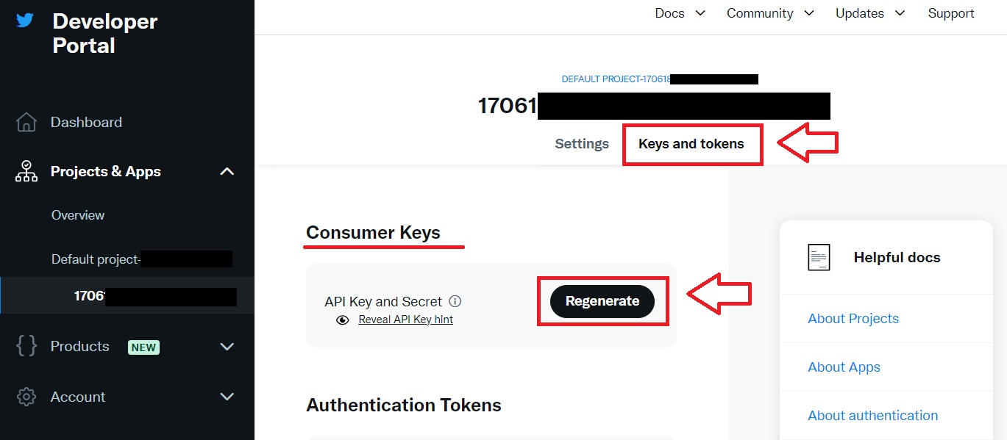Image resolution: width=1007 pixels, height=440 pixels.
Task: Open the Docs dropdown menu
Action: (x=680, y=13)
